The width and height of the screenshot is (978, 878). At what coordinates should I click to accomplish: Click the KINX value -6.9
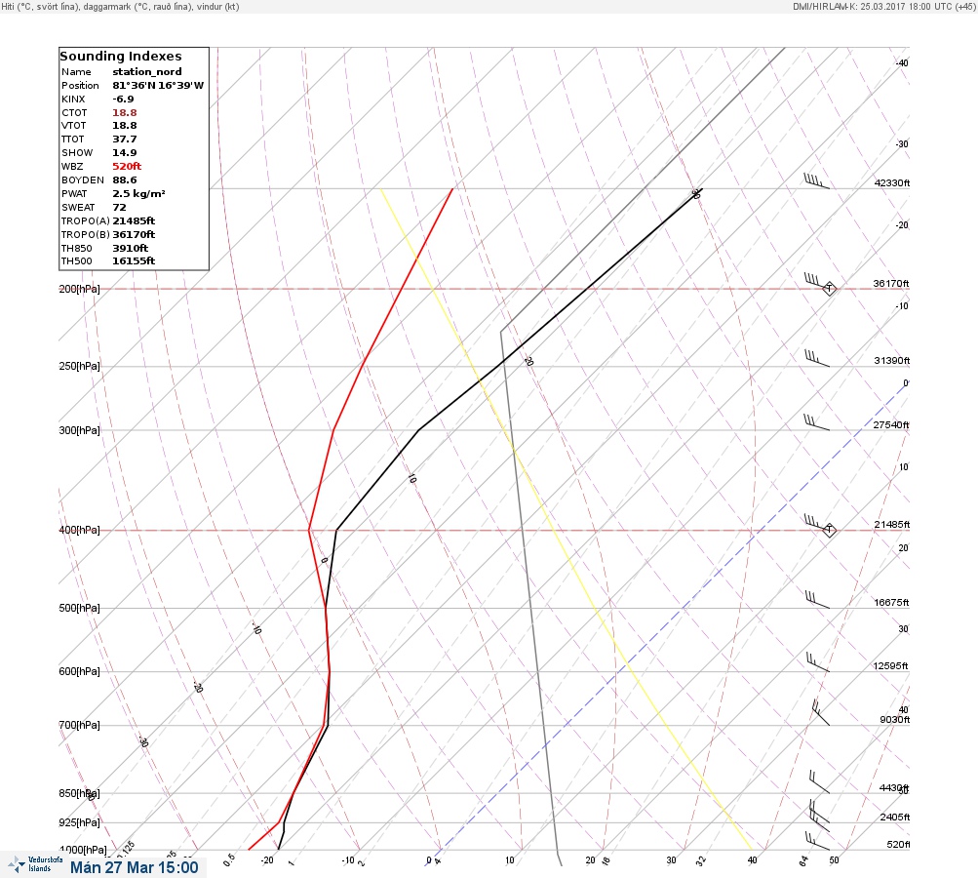[123, 100]
